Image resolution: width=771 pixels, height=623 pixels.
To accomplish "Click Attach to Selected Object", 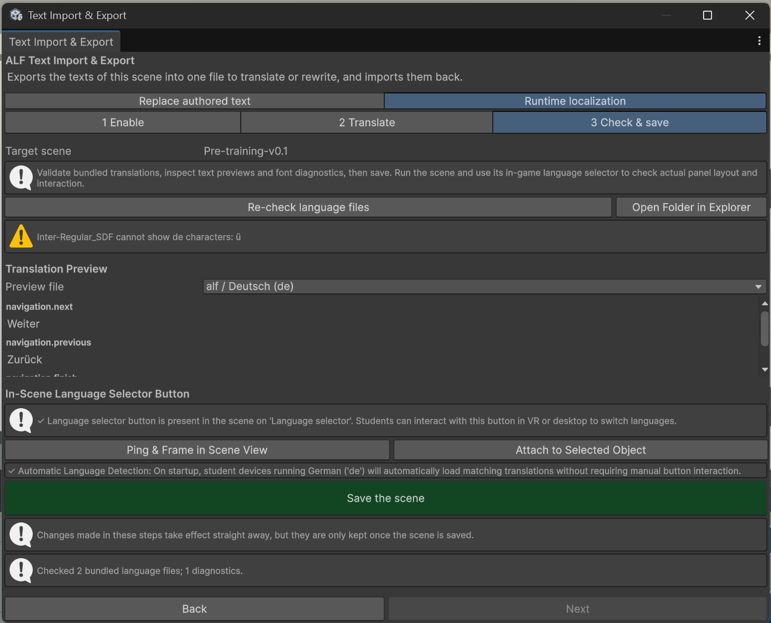I will 580,450.
